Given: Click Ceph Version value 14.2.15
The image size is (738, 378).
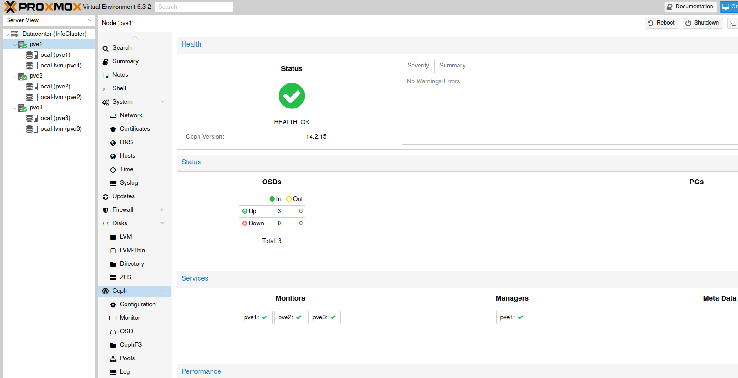Looking at the screenshot, I should 316,137.
